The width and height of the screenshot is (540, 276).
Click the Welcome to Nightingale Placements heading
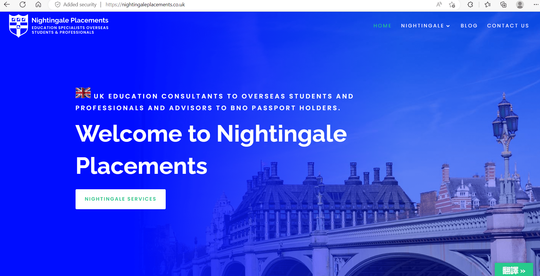[211, 150]
